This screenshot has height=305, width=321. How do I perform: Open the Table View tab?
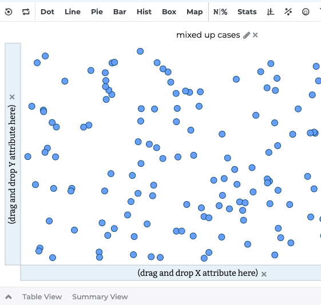(x=42, y=296)
